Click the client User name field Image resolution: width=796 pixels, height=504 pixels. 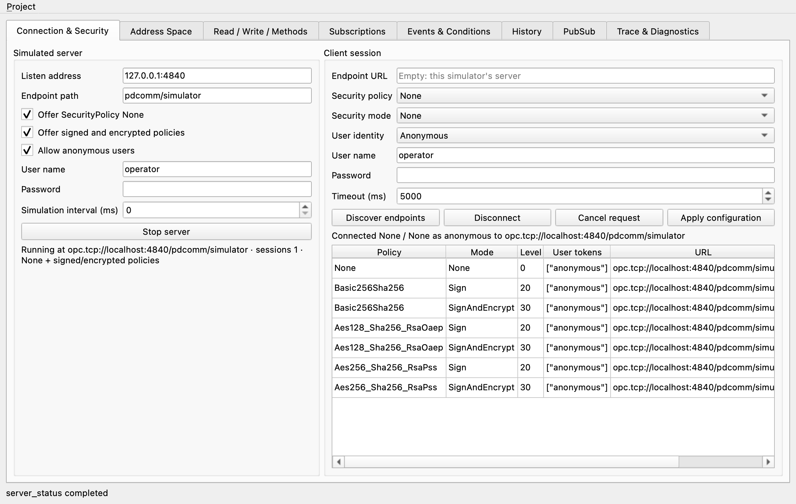pos(585,155)
